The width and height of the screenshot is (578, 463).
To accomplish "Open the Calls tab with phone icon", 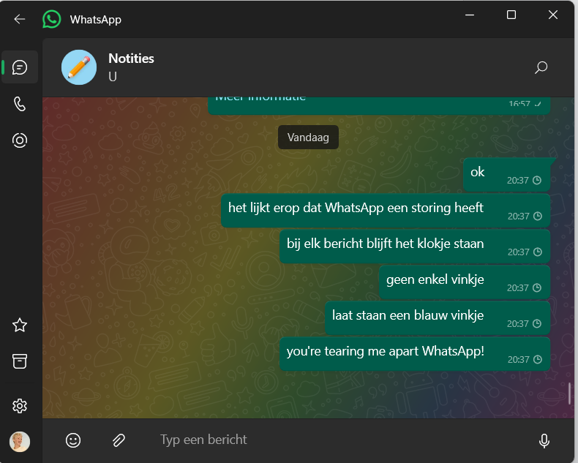I will pos(20,105).
